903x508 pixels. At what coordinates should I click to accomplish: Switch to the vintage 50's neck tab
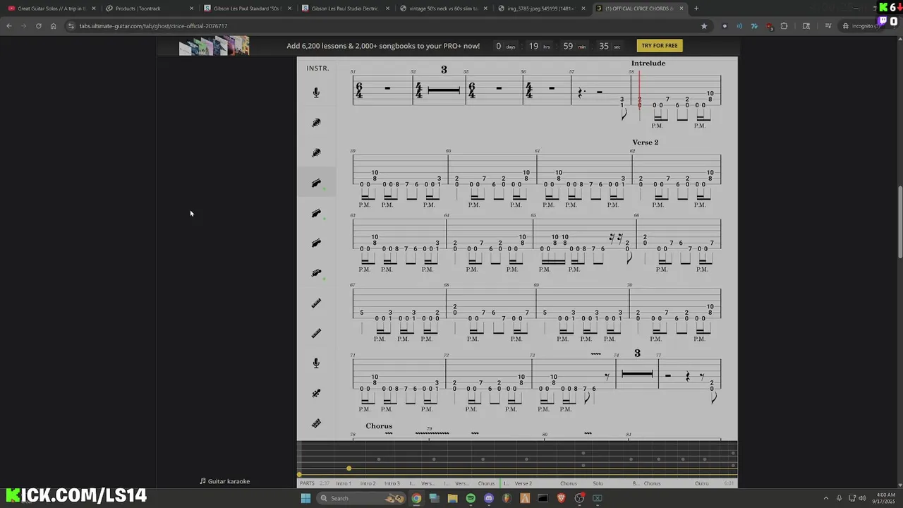(443, 8)
